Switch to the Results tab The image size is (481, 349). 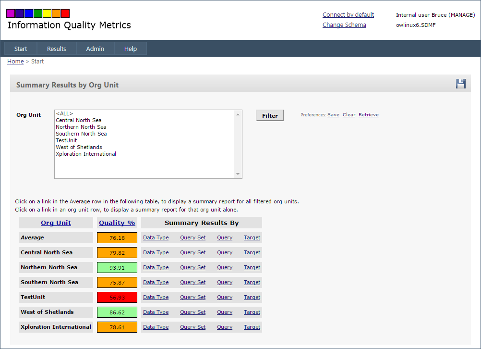pyautogui.click(x=56, y=48)
